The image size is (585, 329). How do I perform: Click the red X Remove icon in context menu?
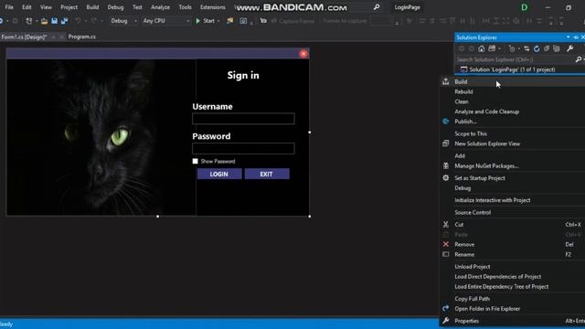pos(445,244)
